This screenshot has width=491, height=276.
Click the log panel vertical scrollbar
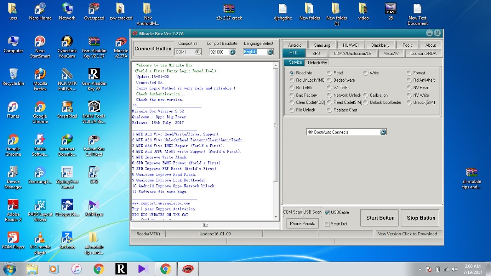click(275, 141)
